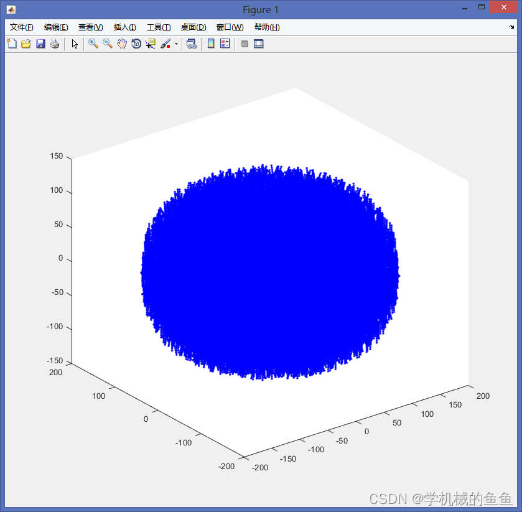Click the Link Plot icon
This screenshot has height=512, width=522.
pos(192,44)
